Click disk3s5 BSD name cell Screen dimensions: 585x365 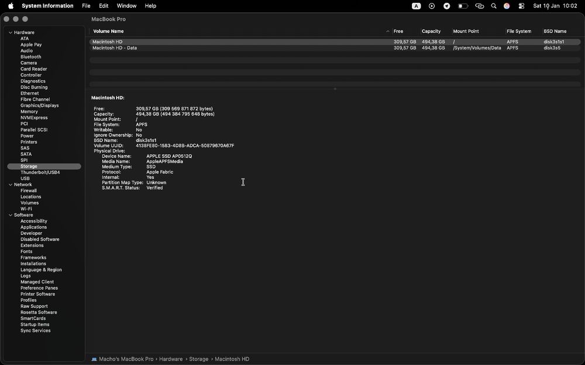(x=552, y=48)
